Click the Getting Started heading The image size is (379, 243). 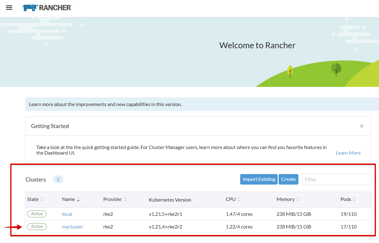point(50,126)
